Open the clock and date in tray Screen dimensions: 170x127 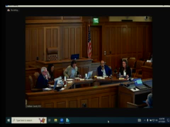pos(162,120)
